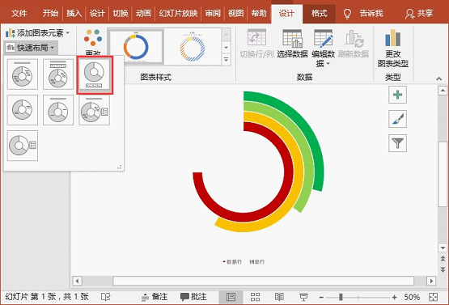Open the 批注 comments button
449x305 pixels.
click(x=193, y=297)
